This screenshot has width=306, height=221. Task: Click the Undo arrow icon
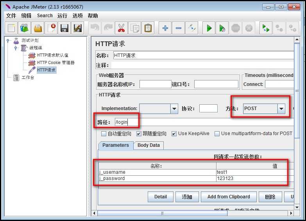pos(95,28)
